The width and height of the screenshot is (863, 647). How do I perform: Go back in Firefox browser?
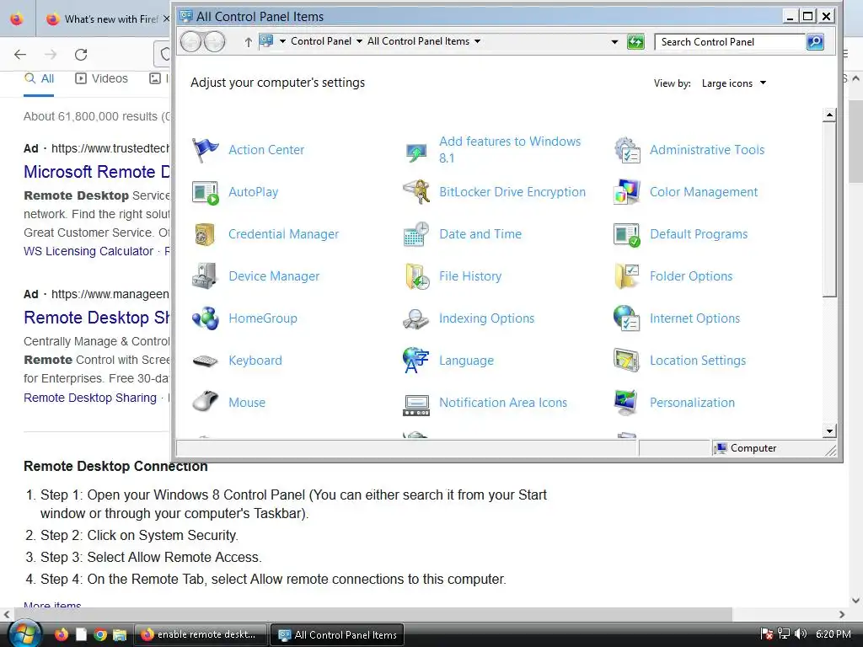20,55
